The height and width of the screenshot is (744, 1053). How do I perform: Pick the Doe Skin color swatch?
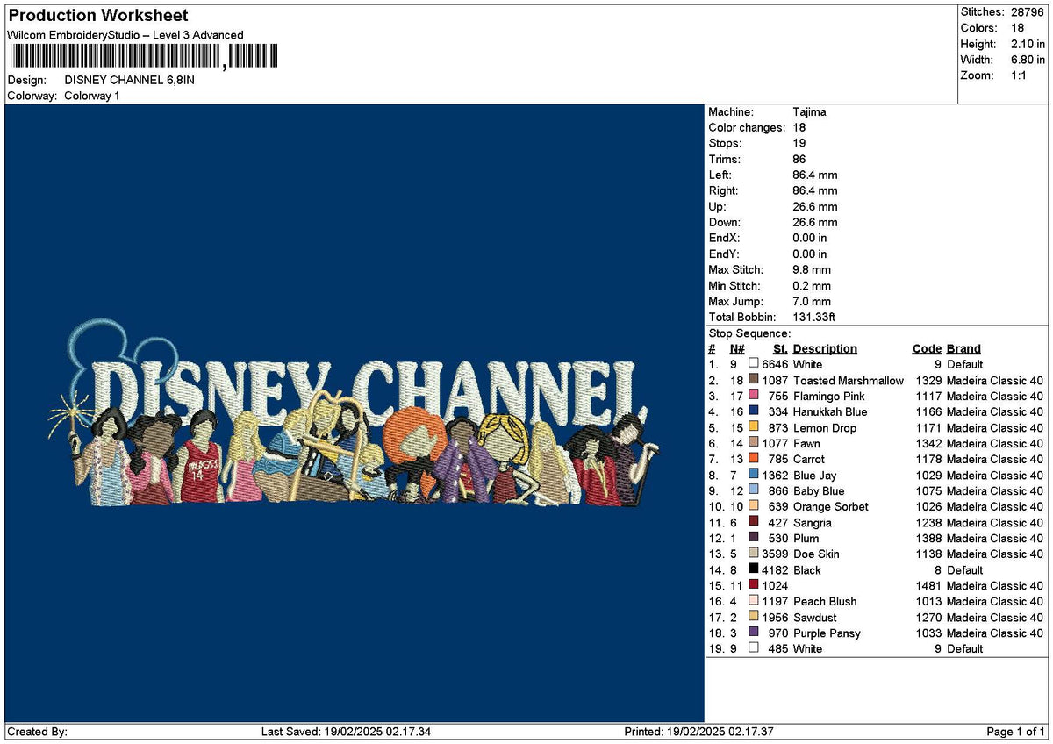(753, 554)
